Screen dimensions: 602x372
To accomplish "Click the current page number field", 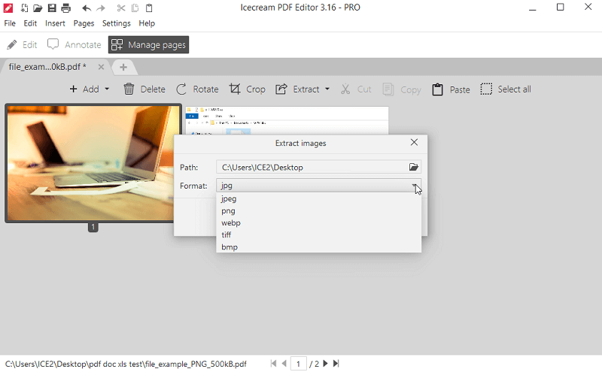I will (298, 364).
